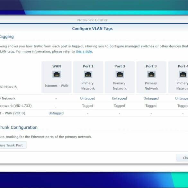
Task: Click the Trunk Configuration section heading
Action: pos(19,127)
